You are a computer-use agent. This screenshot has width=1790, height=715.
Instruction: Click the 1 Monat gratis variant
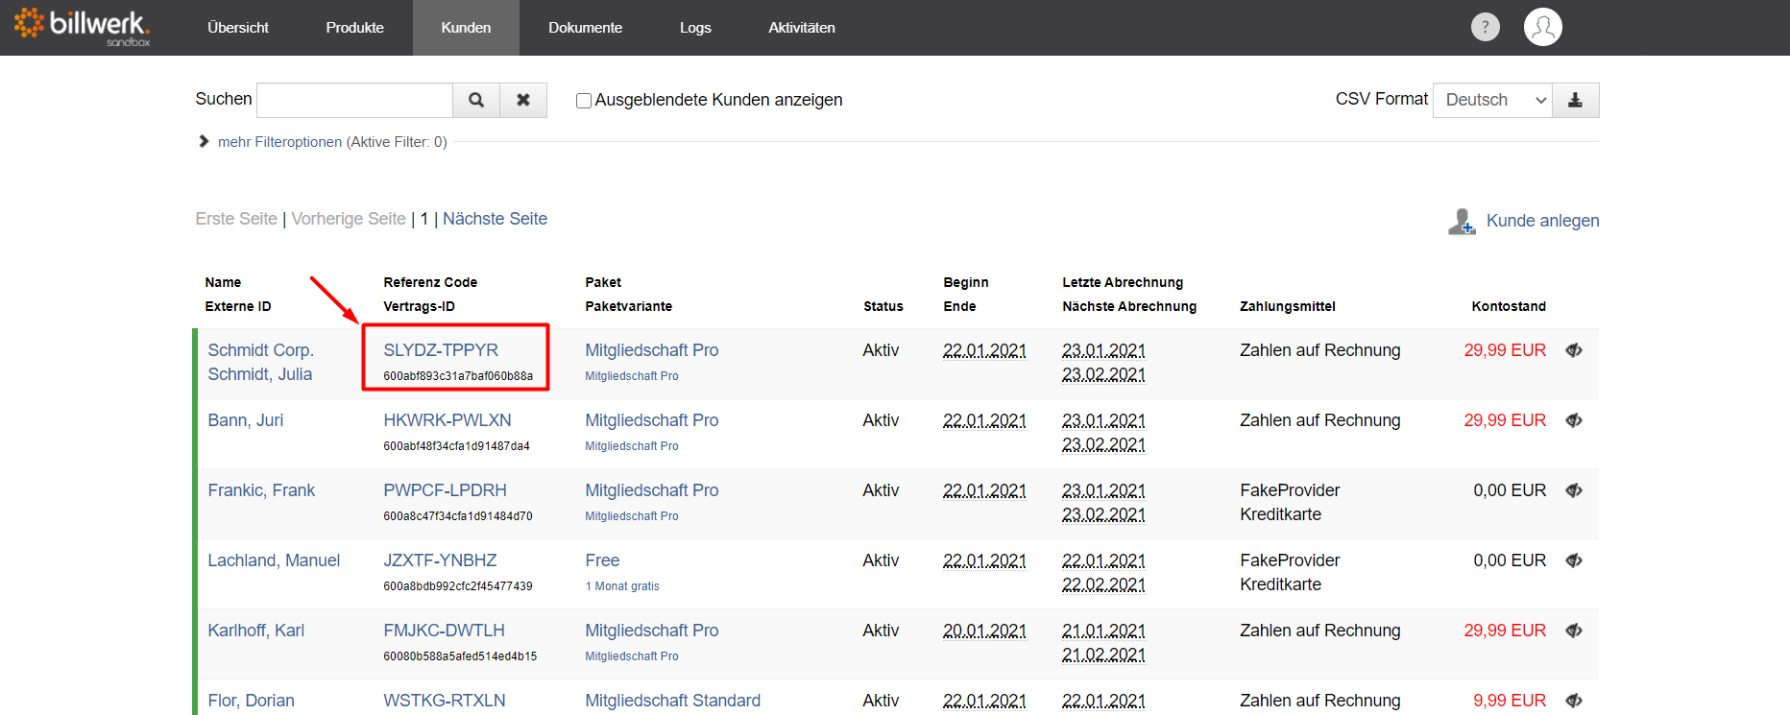622,586
